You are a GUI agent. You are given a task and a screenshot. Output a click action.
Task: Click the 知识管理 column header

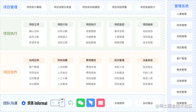click(x=120, y=60)
